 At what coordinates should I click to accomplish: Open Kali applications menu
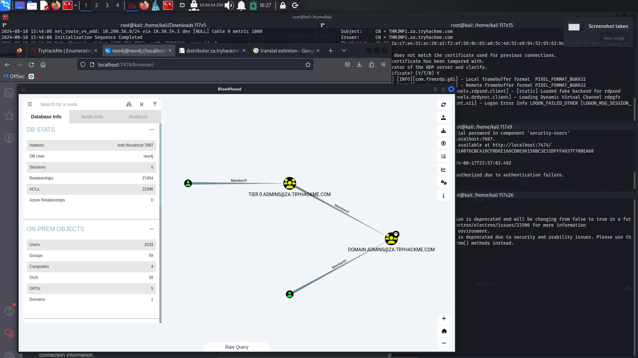(x=6, y=5)
